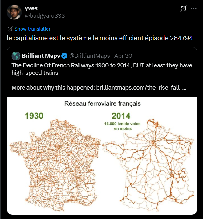
Task: Open the Brilliant Maps account name
Action: coord(41,56)
